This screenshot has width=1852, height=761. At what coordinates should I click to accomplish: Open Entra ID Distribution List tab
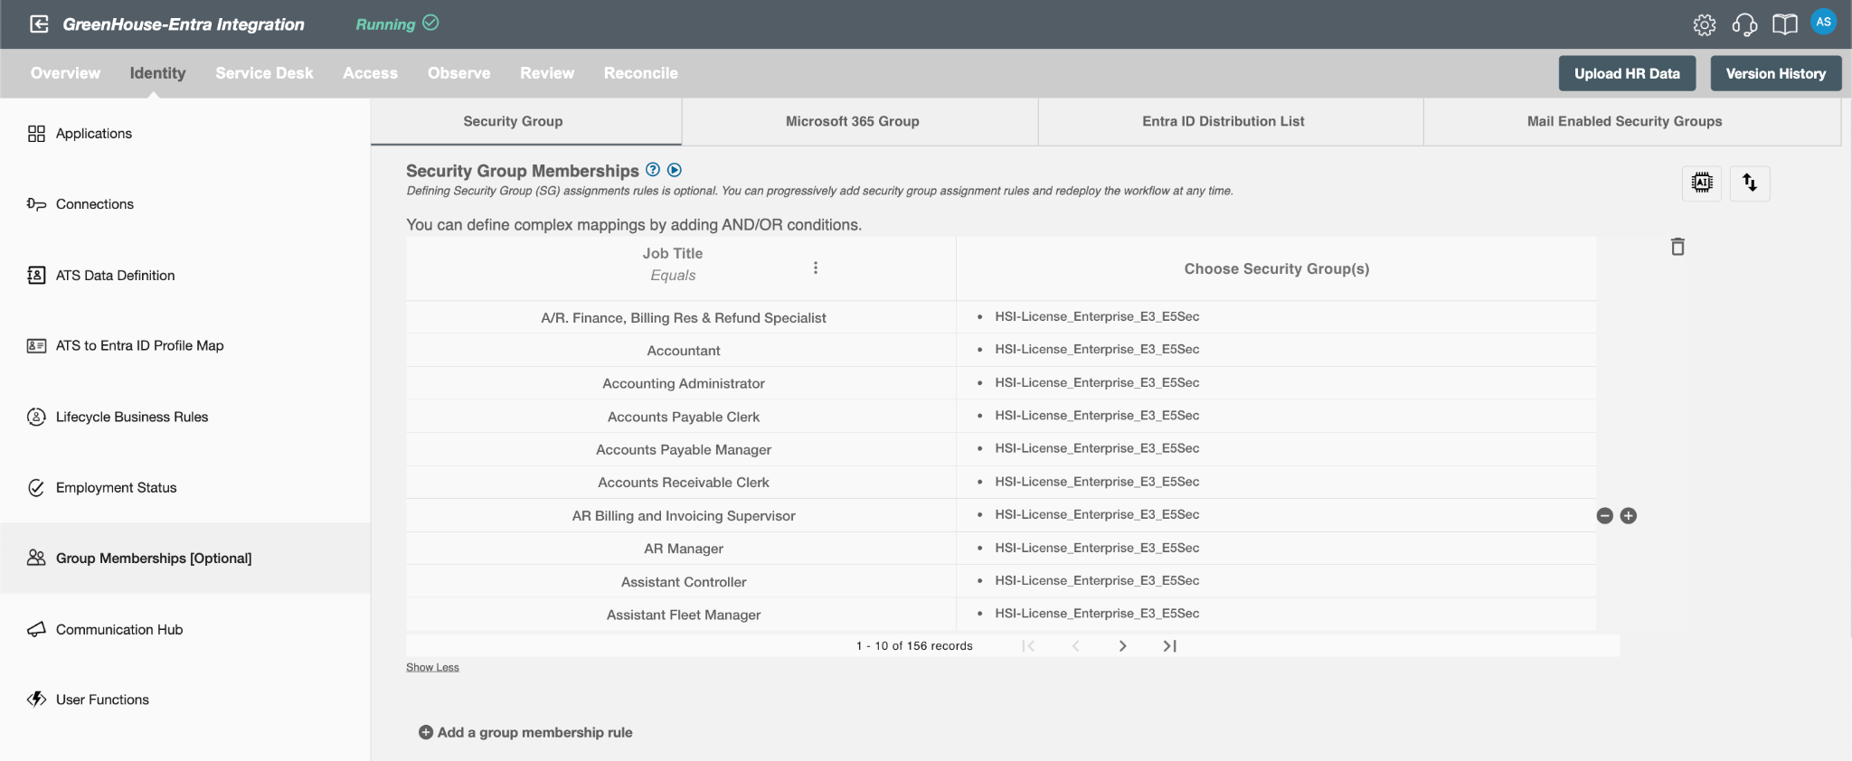pos(1231,121)
